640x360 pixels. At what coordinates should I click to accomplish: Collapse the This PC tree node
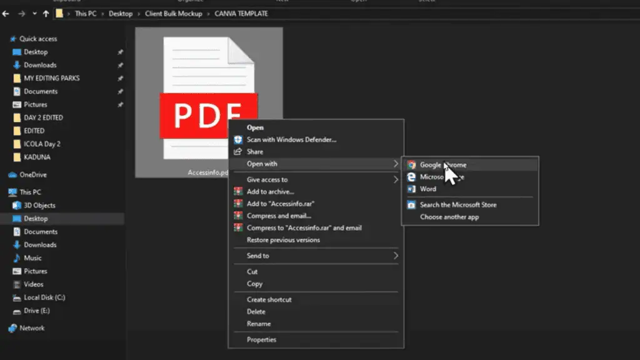pyautogui.click(x=5, y=192)
